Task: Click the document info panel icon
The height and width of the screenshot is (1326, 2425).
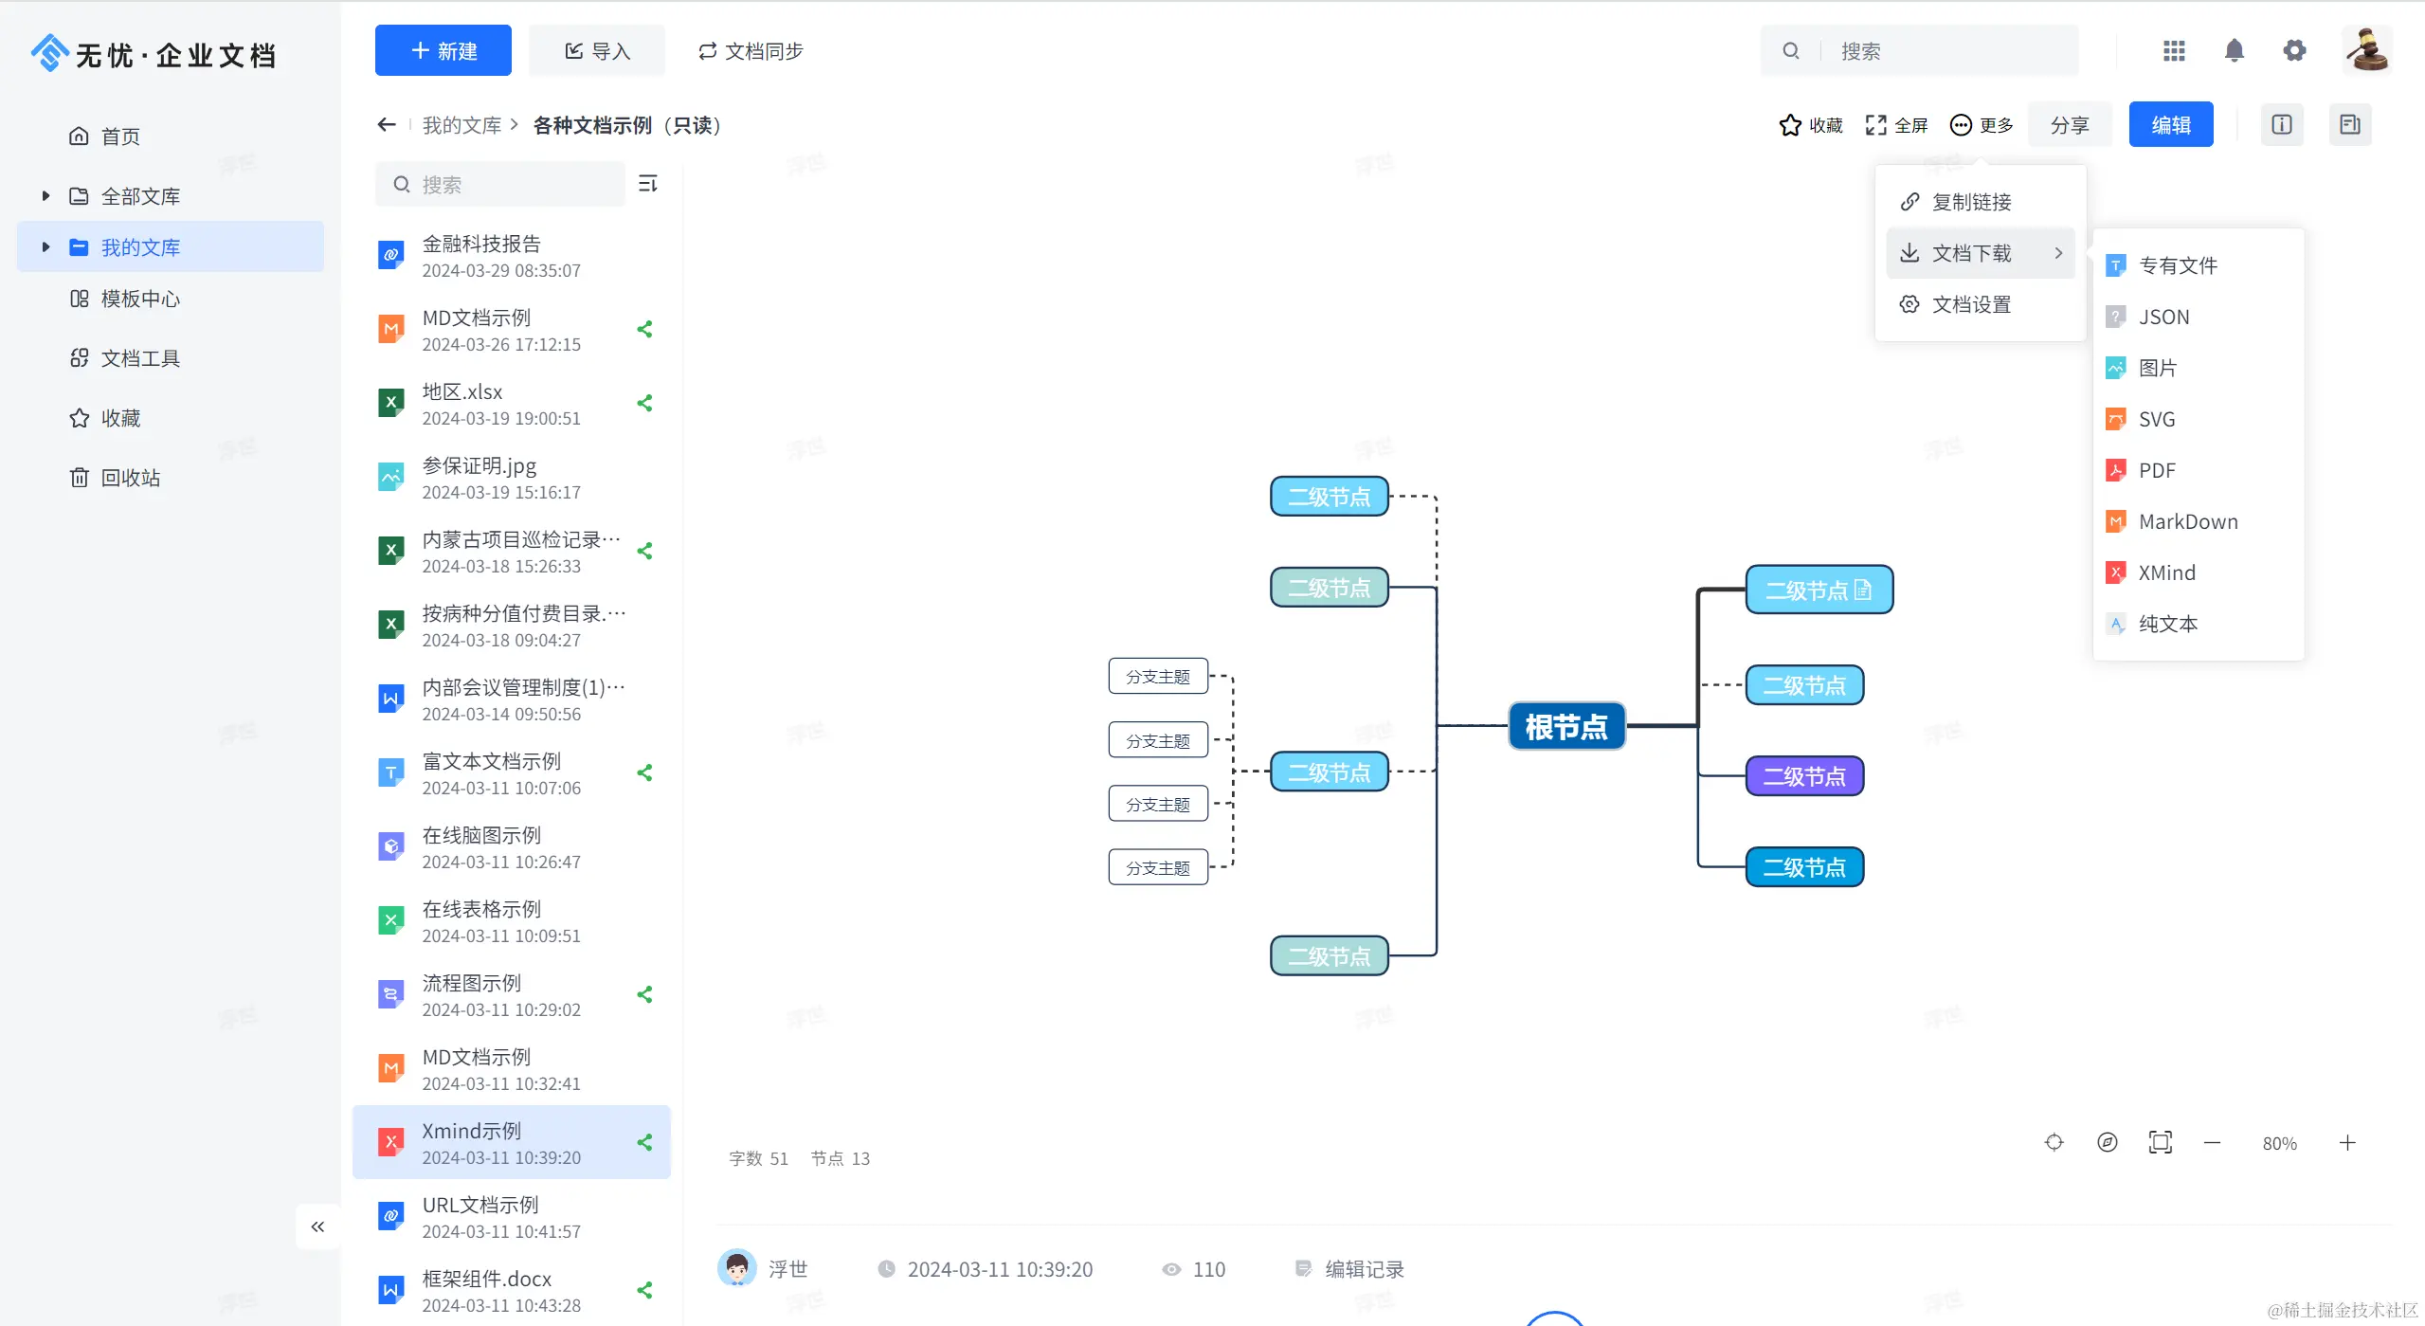Action: point(2281,124)
